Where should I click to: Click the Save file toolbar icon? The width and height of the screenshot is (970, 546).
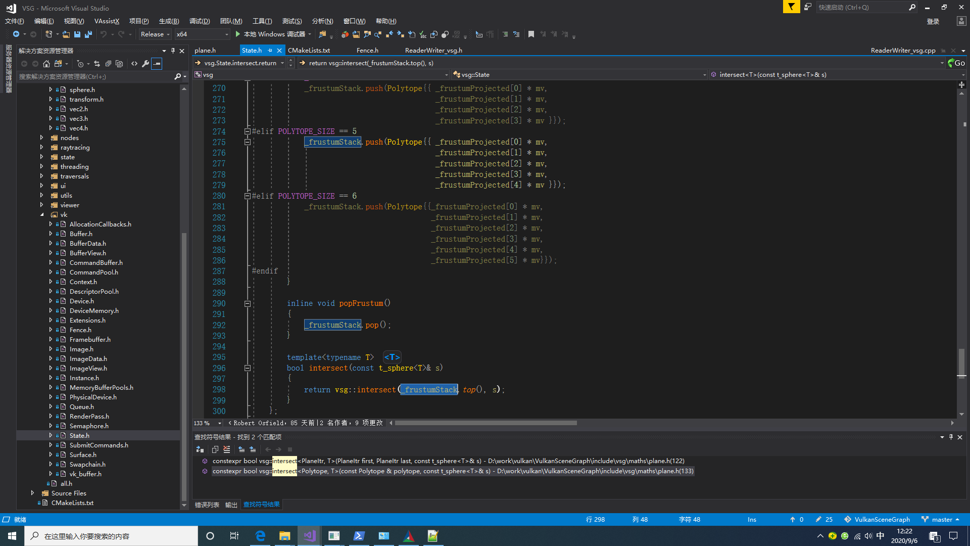(77, 34)
